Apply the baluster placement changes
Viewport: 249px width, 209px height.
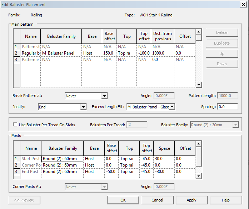tap(191, 200)
